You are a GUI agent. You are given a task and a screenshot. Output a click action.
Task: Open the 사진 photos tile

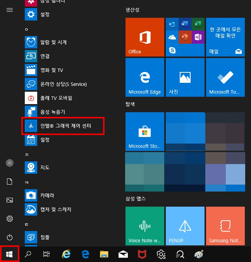(185, 77)
